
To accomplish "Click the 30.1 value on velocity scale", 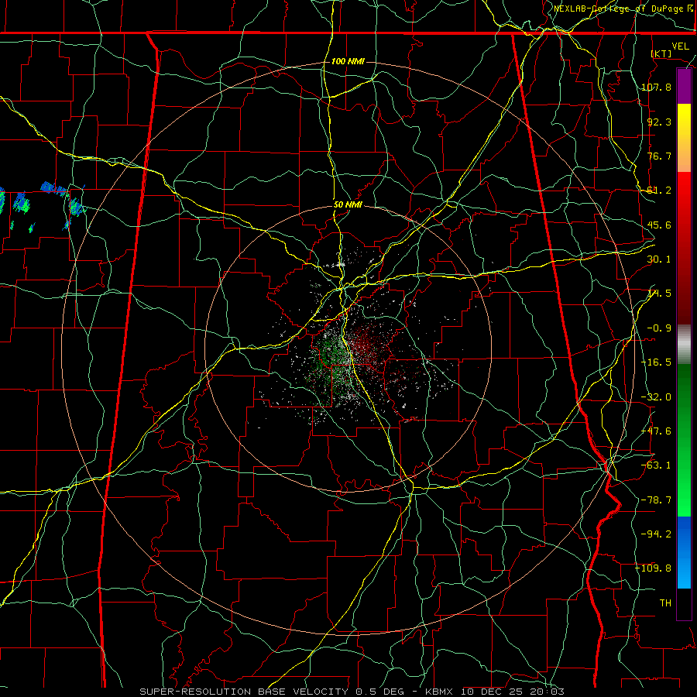I will [659, 259].
